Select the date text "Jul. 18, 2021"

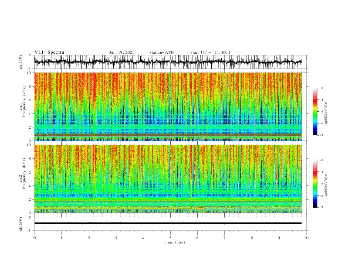pyautogui.click(x=122, y=52)
